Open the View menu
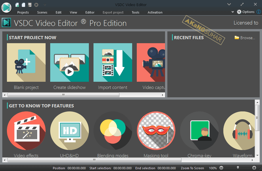This screenshot has height=171, width=262. 73,12
